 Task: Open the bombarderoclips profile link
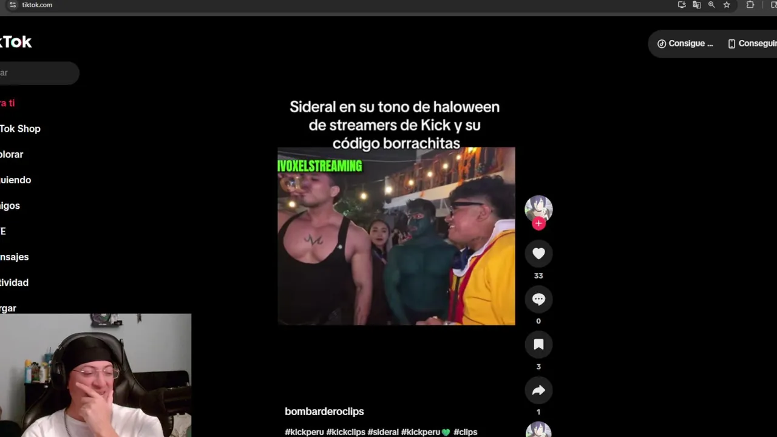click(x=324, y=412)
